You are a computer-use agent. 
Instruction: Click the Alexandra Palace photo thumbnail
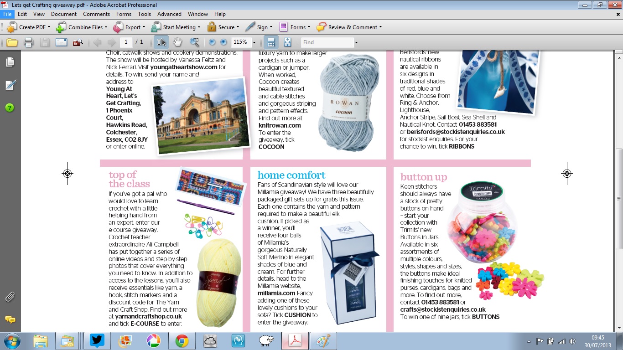coord(201,116)
